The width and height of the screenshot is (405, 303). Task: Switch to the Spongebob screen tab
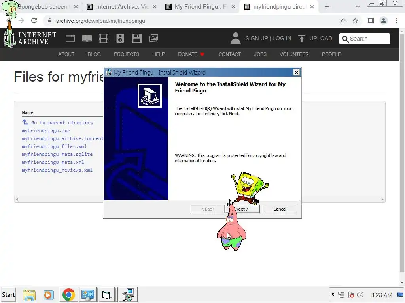tap(43, 7)
